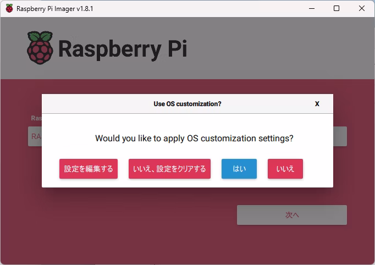Click the 次へ button behind dialog

click(x=292, y=215)
